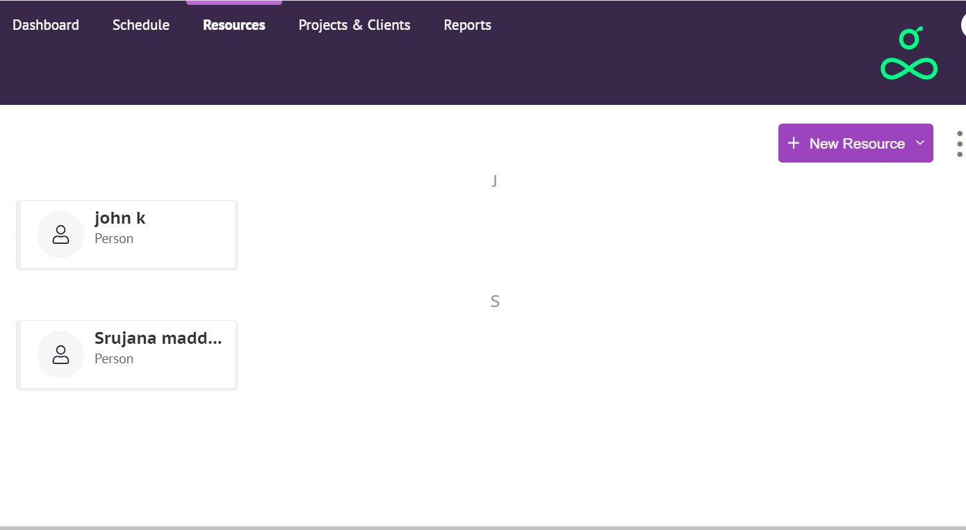966x530 pixels.
Task: Open the Reports tab
Action: point(468,25)
